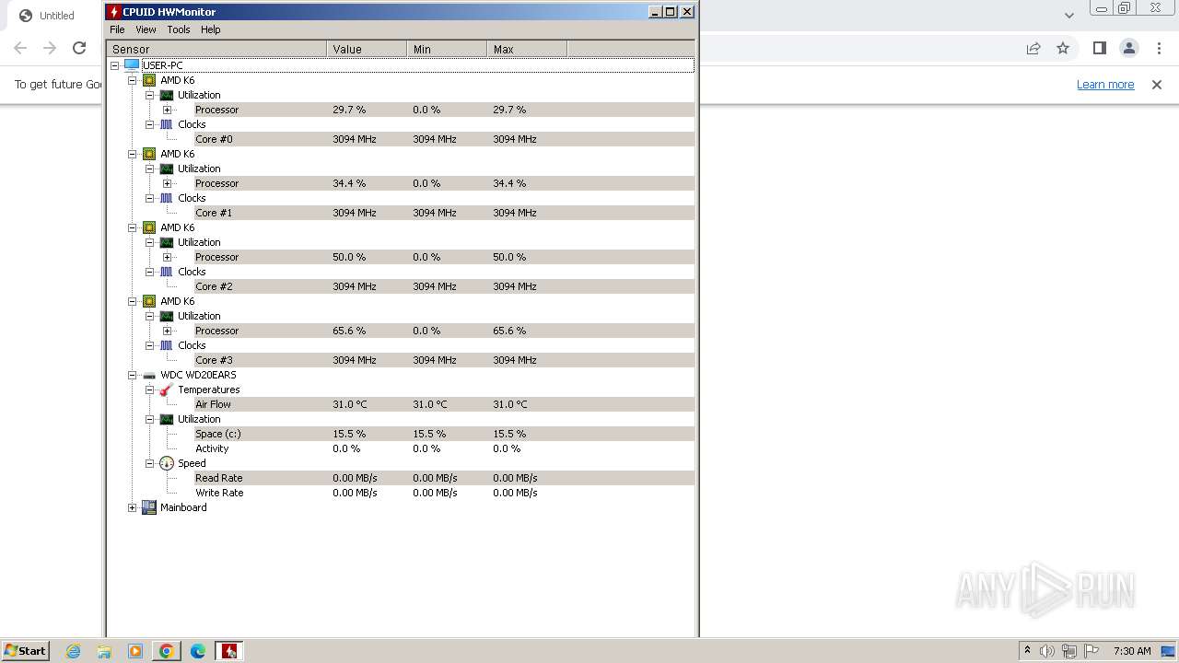Image resolution: width=1179 pixels, height=663 pixels.
Task: Click the USER-PC computer icon
Action: [131, 65]
